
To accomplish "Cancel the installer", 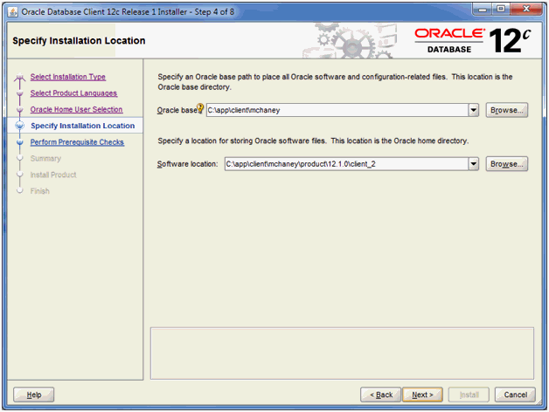I will (x=515, y=395).
